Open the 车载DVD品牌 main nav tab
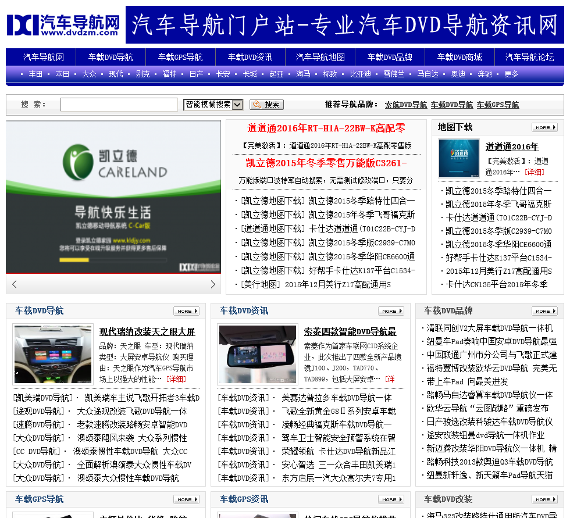The image size is (570, 518). pyautogui.click(x=390, y=57)
